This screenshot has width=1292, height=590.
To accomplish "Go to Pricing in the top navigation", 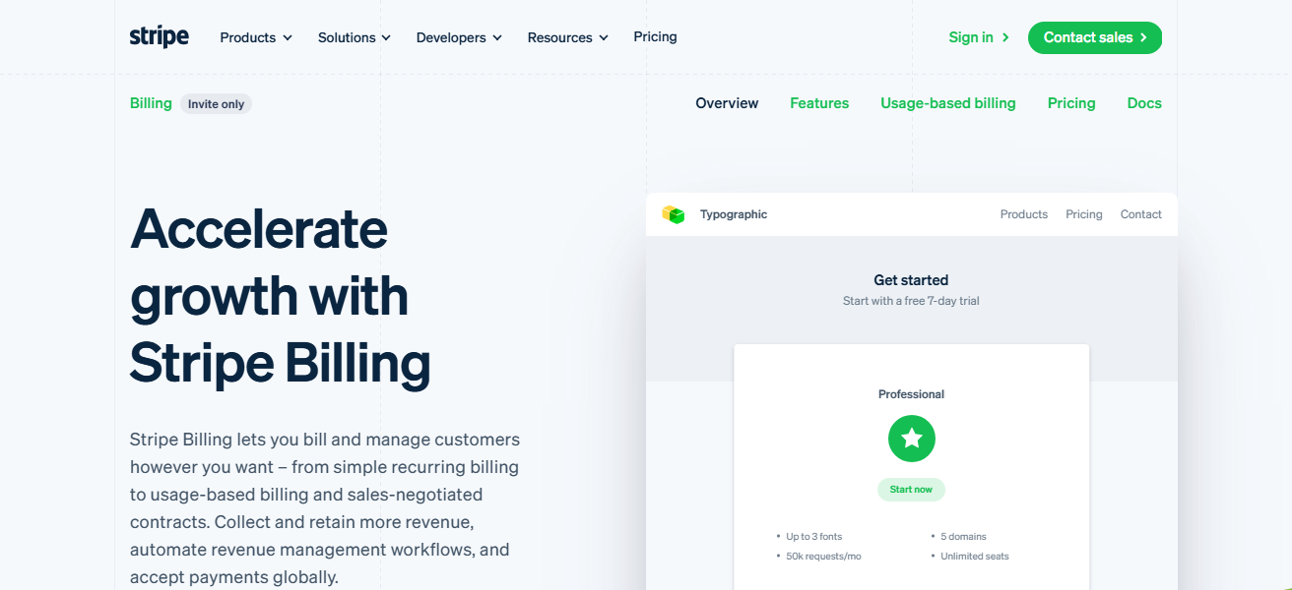I will [655, 36].
